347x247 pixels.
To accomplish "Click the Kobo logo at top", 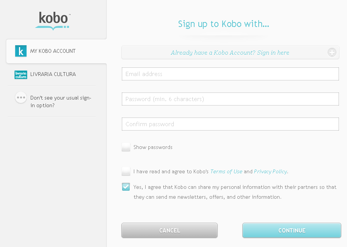I will tap(53, 20).
